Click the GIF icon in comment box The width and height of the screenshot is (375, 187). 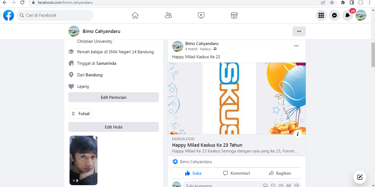point(289,186)
